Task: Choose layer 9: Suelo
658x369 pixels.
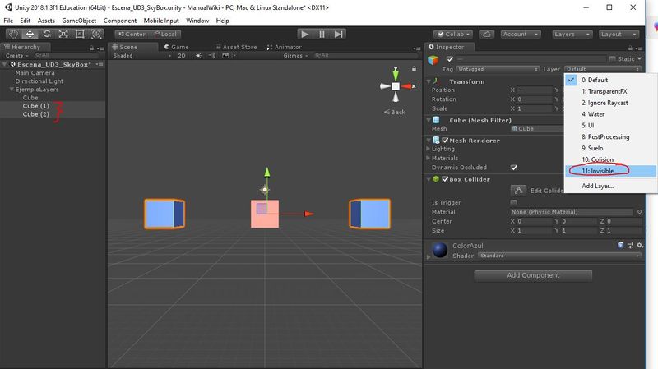Action: (610, 148)
